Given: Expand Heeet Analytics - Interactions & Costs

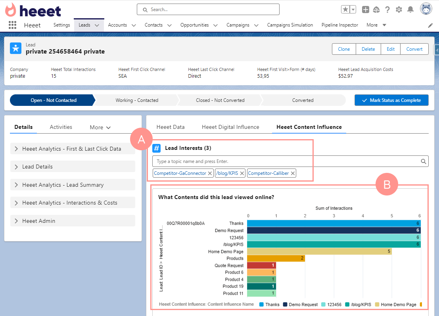Looking at the screenshot, I should (x=73, y=203).
